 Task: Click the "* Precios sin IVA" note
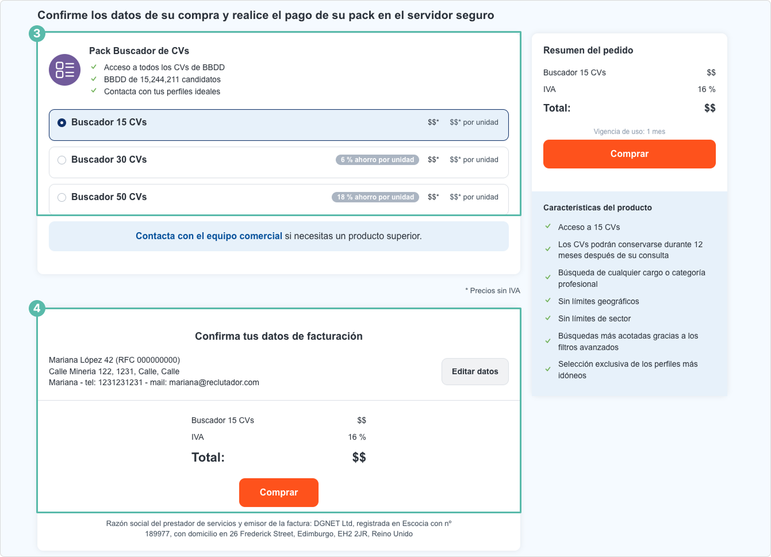point(492,290)
